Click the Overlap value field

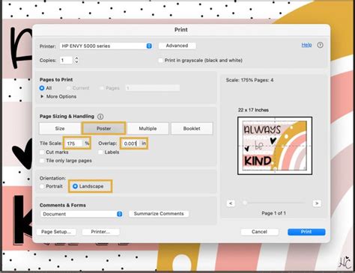[131, 144]
